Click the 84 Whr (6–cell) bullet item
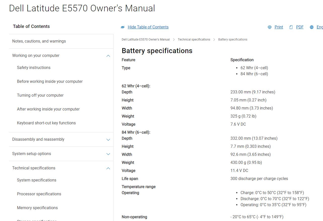323x221 pixels. 254,74
